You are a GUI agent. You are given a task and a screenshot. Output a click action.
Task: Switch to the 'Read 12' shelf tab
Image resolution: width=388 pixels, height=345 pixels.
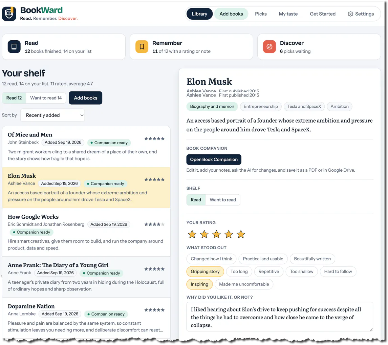click(14, 98)
